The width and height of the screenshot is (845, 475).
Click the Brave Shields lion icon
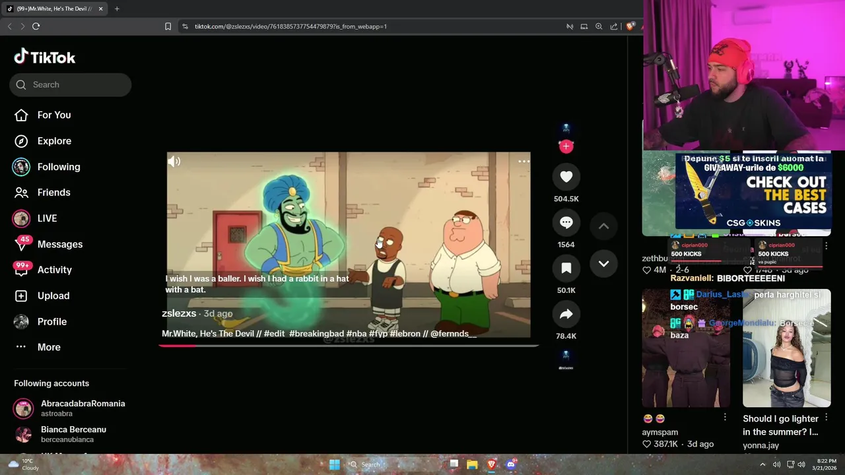coord(630,26)
